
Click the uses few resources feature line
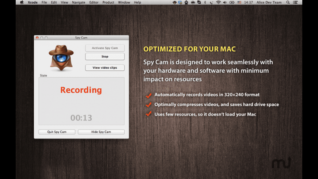click(x=205, y=114)
